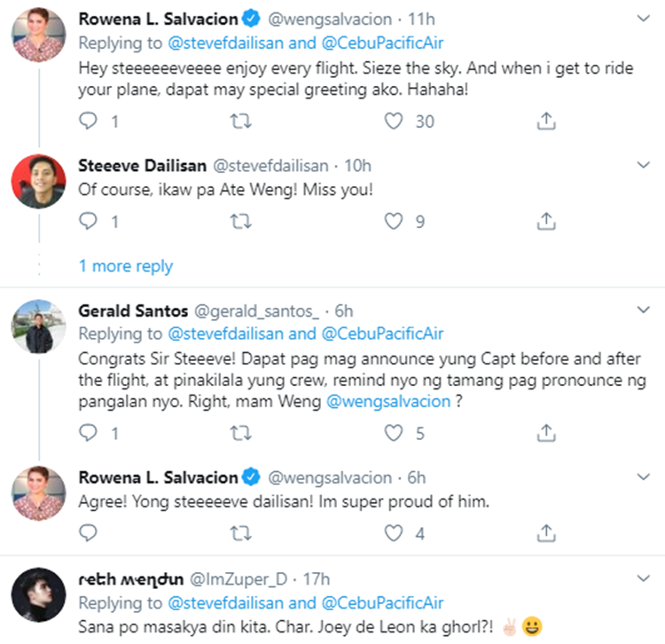Show the '1 more reply' thread
Screen dimensions: 665x644
(125, 266)
